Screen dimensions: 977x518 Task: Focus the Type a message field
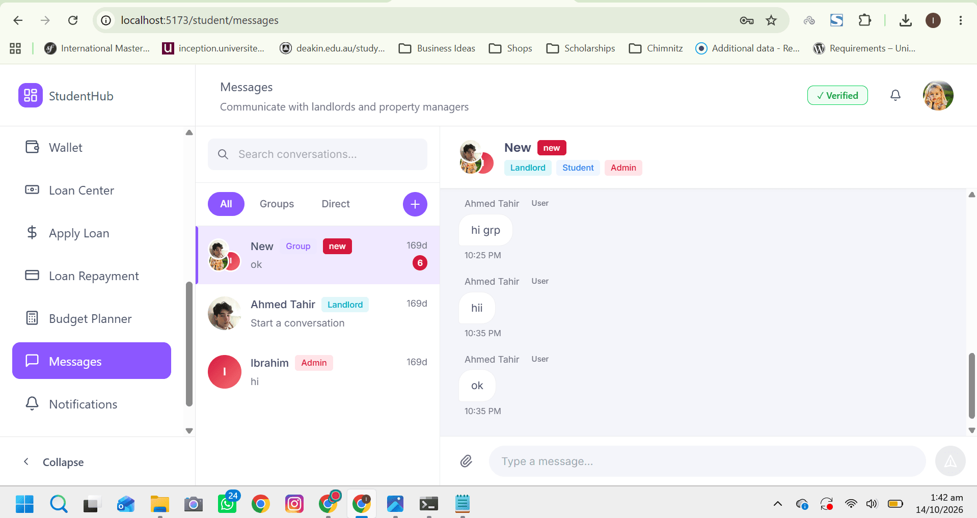(708, 461)
